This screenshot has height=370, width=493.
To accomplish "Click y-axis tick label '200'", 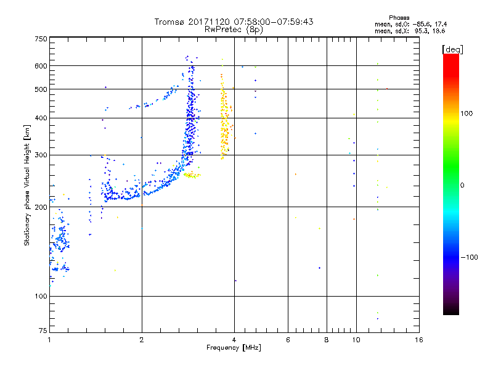I will pos(41,207).
